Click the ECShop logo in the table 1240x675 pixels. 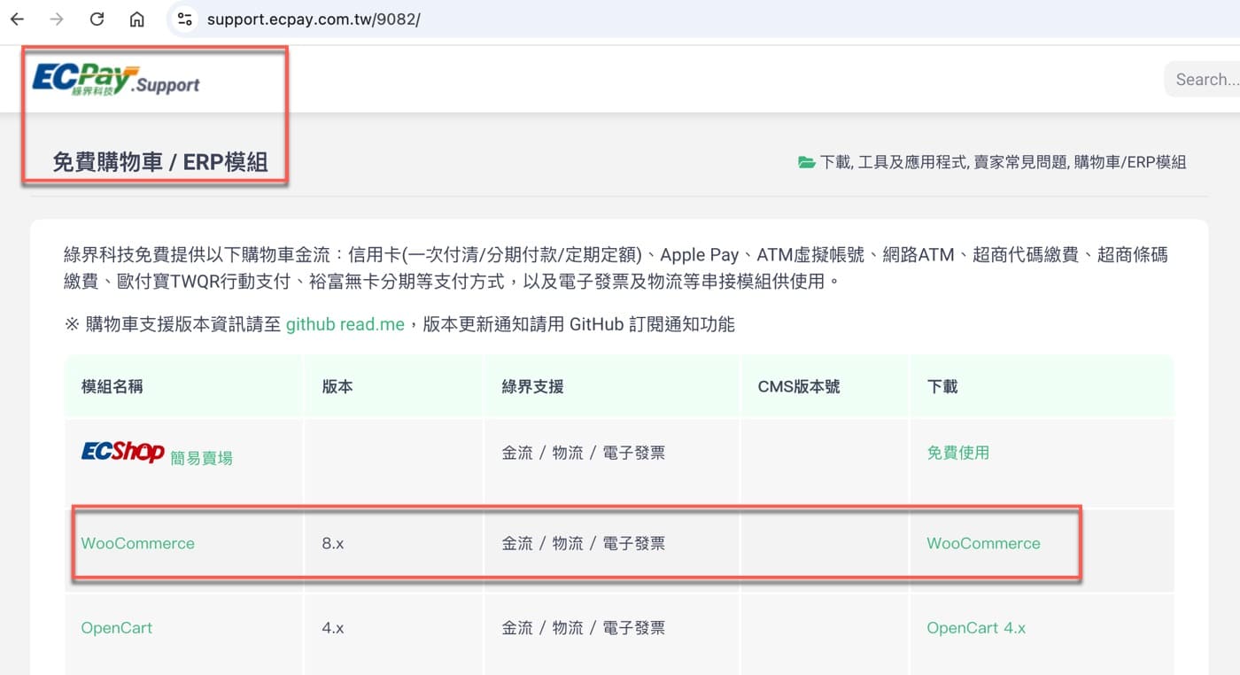click(x=123, y=452)
